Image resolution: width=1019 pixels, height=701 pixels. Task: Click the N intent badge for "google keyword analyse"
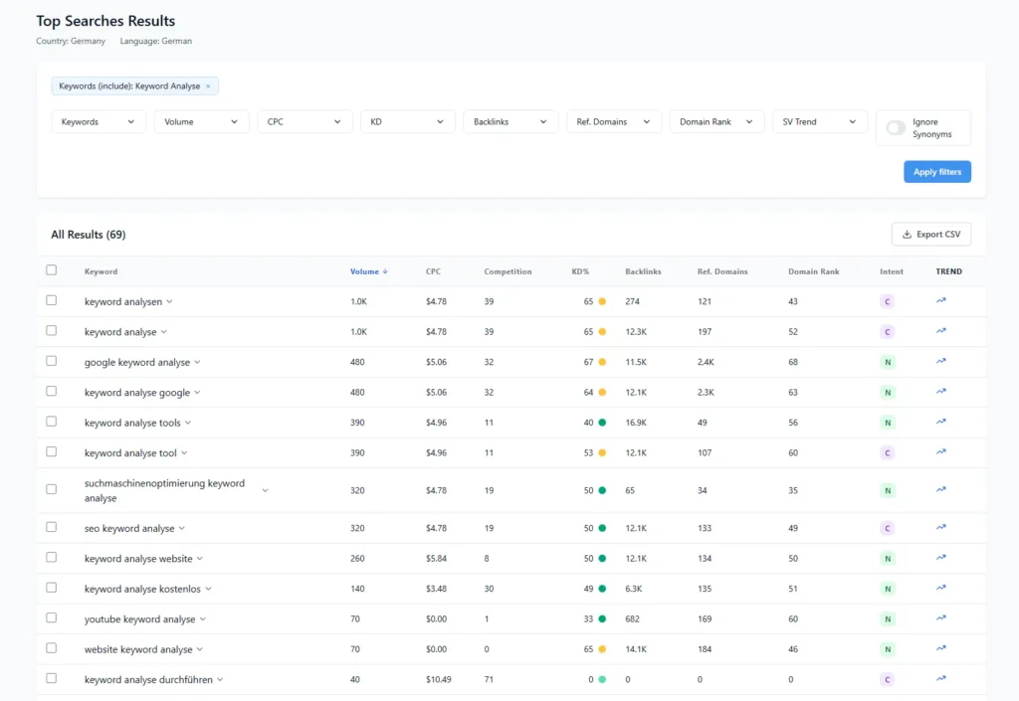pyautogui.click(x=888, y=361)
